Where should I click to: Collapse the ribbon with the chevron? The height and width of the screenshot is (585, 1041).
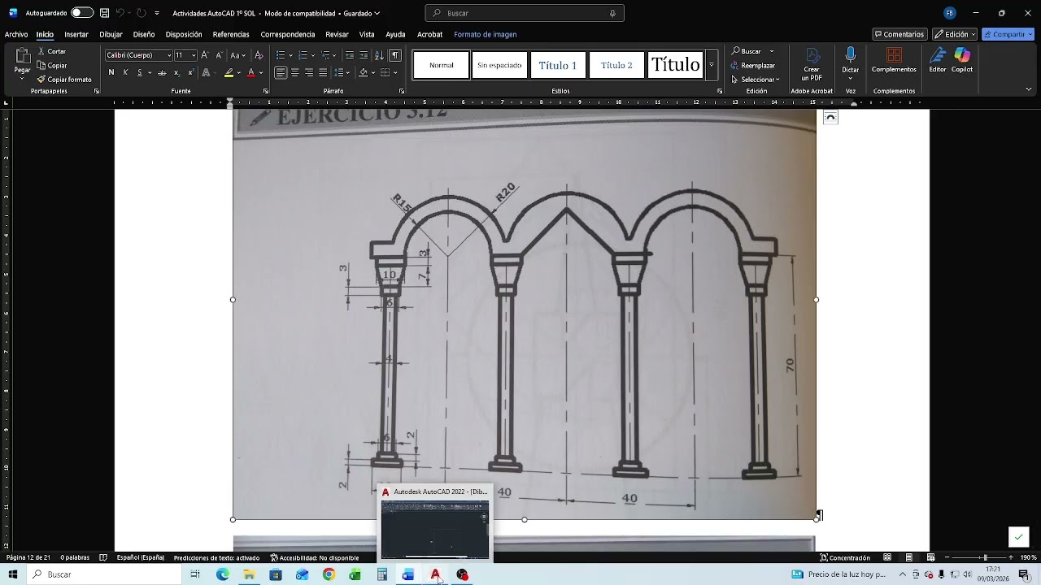point(1029,89)
